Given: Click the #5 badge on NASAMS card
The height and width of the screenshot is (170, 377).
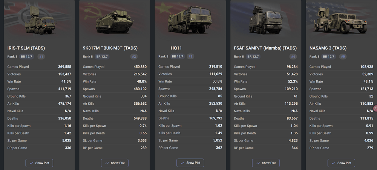Looking at the screenshot, I should coord(343,57).
